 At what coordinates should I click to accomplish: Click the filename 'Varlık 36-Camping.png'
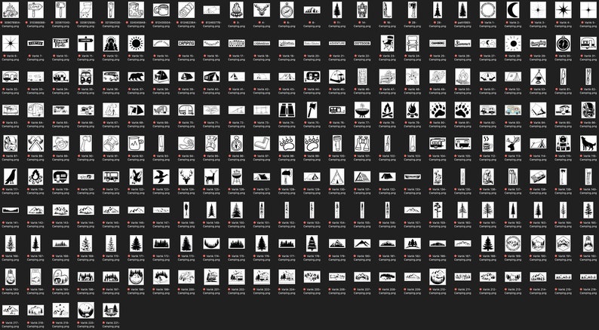111,91
